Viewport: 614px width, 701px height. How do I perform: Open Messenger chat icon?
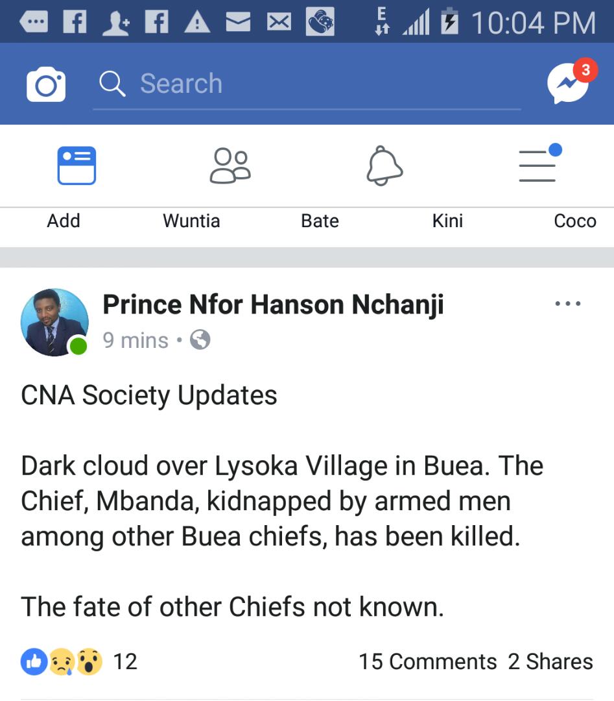click(x=567, y=84)
